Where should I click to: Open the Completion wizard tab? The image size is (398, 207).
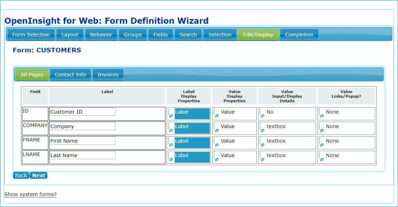[x=299, y=35]
